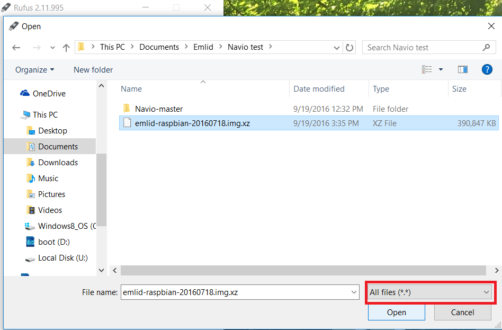This screenshot has width=502, height=330.
Task: Click the navigation pane vertical scrollbar thumb
Action: click(x=101, y=190)
